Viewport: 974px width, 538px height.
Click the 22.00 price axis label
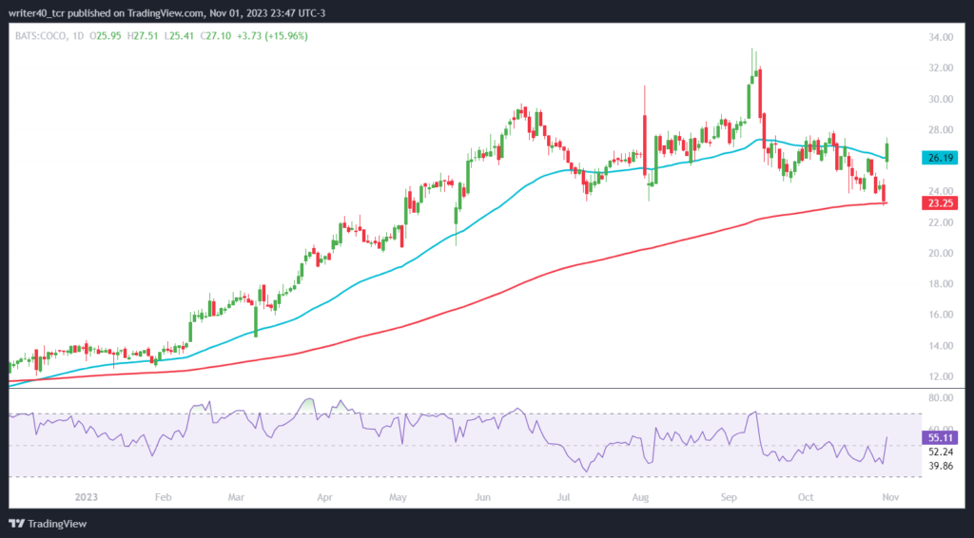(941, 222)
